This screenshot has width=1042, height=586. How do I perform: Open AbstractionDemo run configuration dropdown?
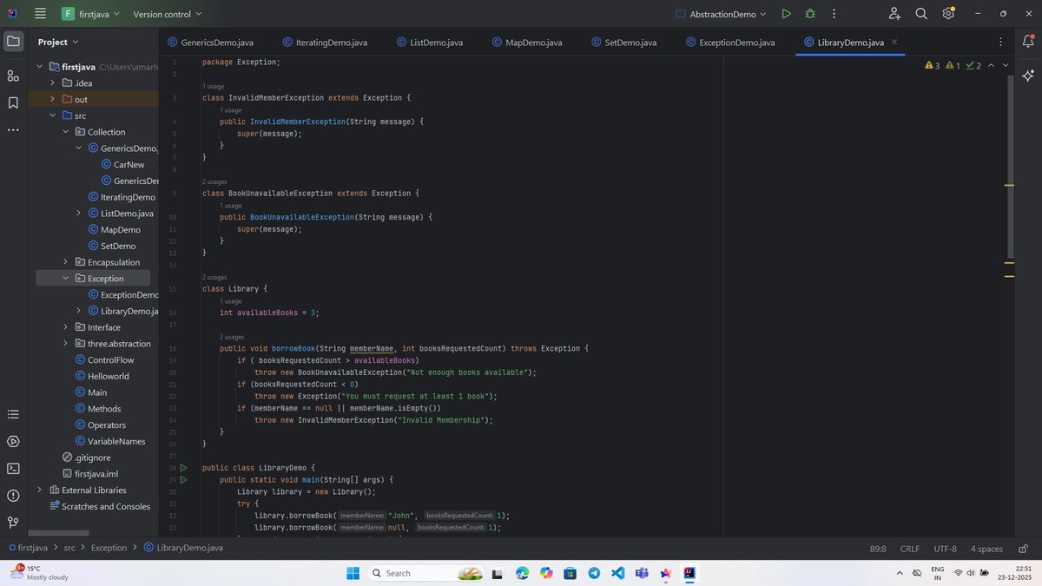(x=722, y=14)
